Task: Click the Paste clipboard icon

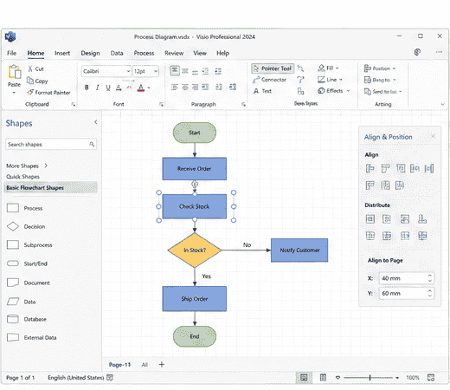Action: coord(15,72)
